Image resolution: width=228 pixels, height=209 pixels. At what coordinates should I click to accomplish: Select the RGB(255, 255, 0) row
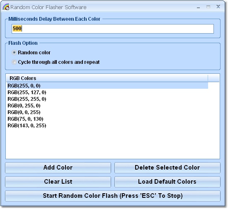107,99
